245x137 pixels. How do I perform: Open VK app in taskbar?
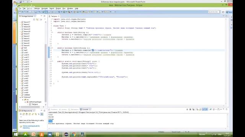(50, 134)
